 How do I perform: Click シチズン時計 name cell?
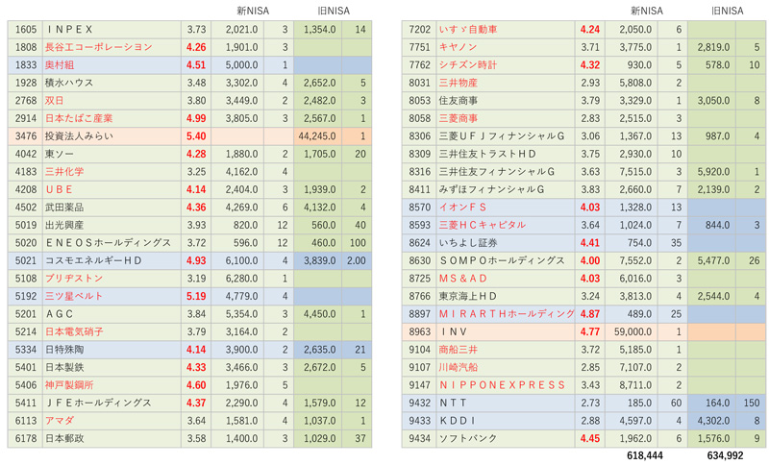click(x=506, y=65)
